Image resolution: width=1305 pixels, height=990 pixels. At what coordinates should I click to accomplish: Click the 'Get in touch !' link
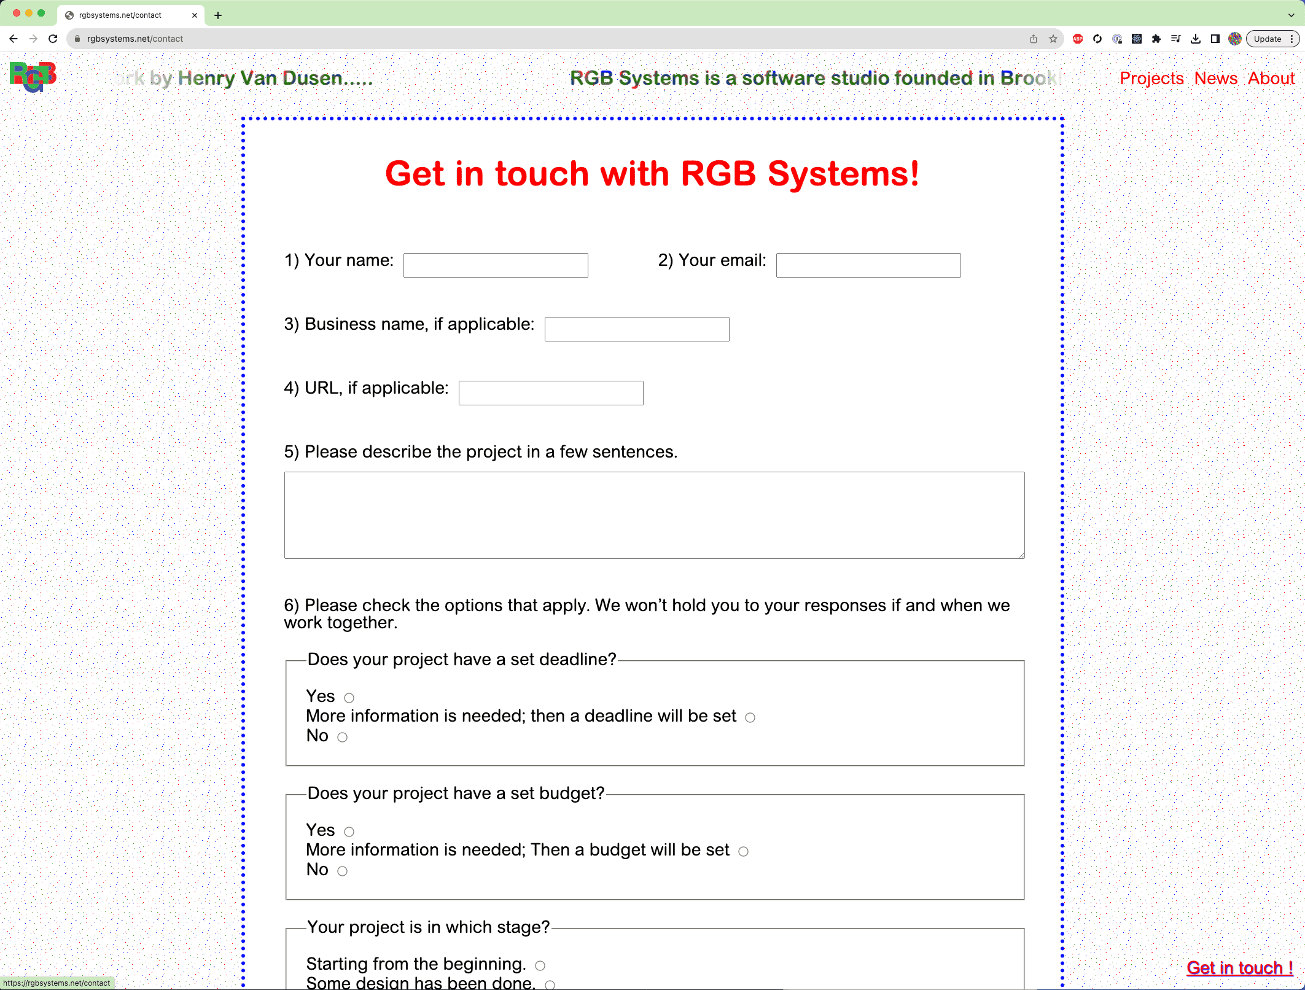(1239, 968)
